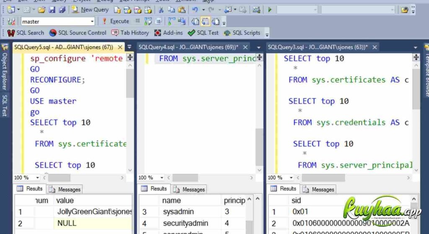Select the securityadmin name cell
The image size is (429, 234).
tap(190, 224)
